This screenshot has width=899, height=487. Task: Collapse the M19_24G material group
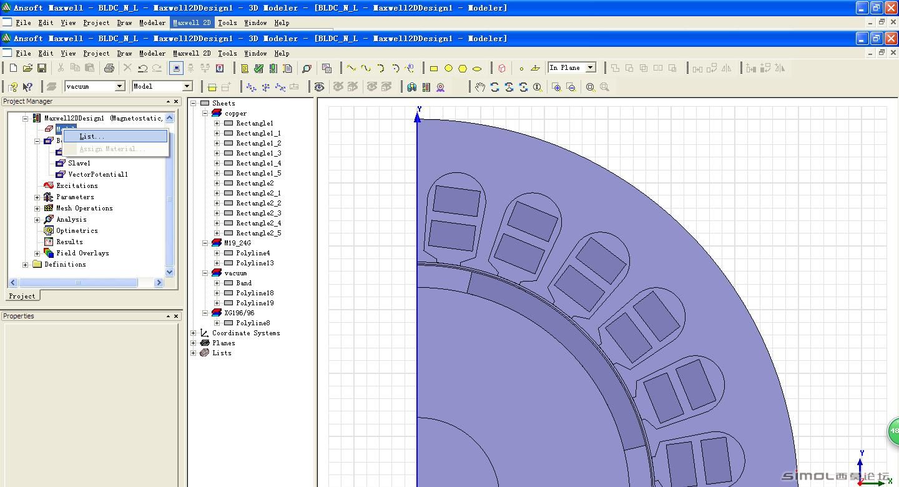[205, 243]
